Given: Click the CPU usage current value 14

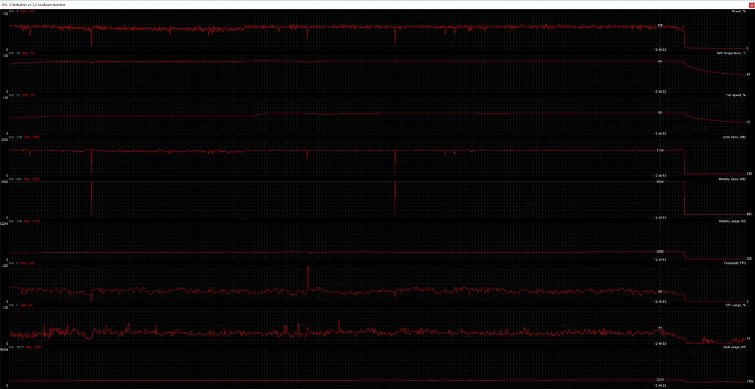Looking at the screenshot, I should (749, 338).
